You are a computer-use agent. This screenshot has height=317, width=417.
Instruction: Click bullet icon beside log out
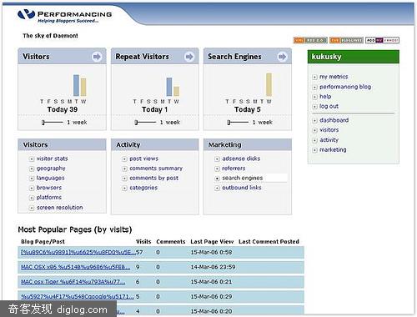314,107
